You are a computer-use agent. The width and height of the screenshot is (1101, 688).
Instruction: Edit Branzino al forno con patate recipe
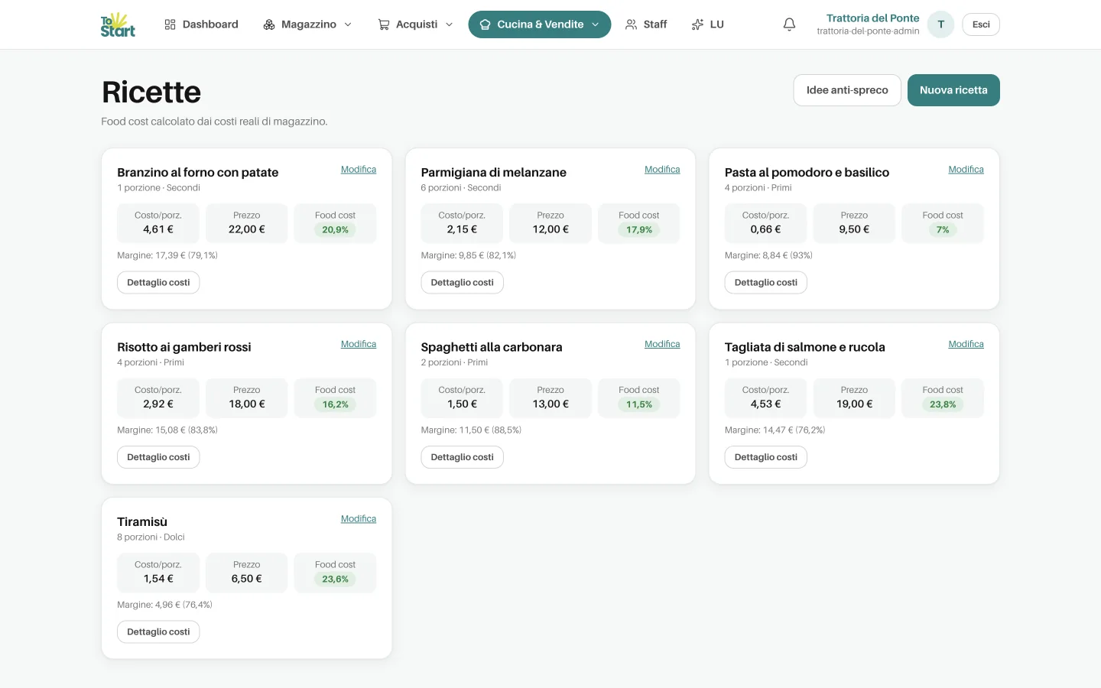click(x=359, y=170)
